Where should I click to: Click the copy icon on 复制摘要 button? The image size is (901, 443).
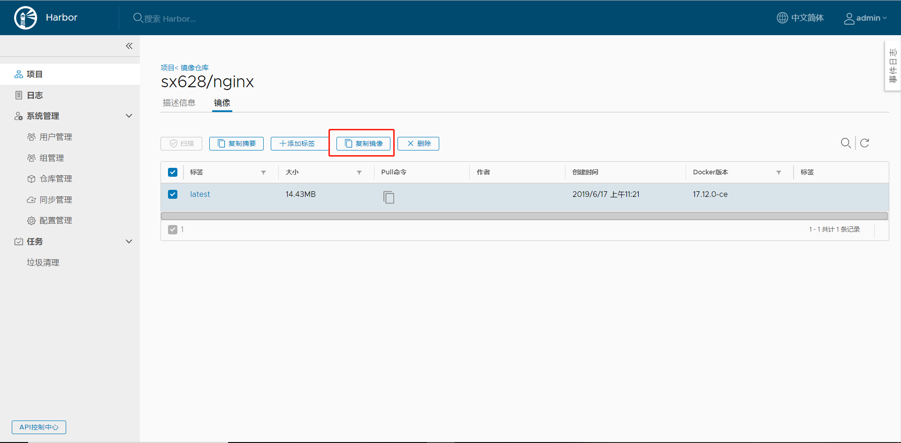point(221,143)
